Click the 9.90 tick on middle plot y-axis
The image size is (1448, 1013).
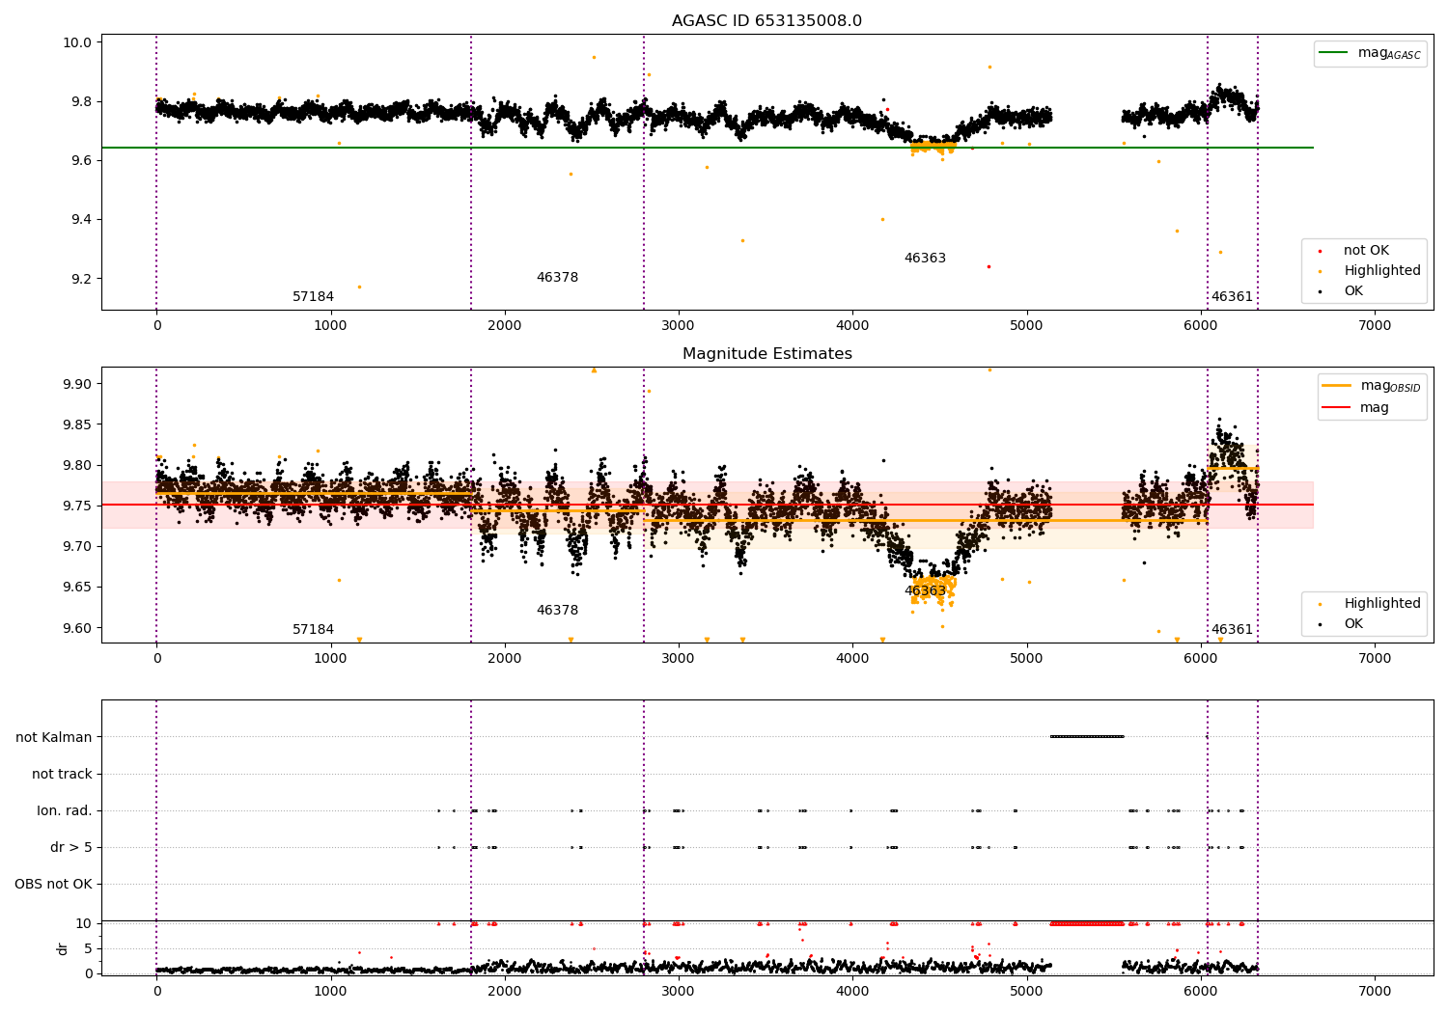pyautogui.click(x=77, y=384)
